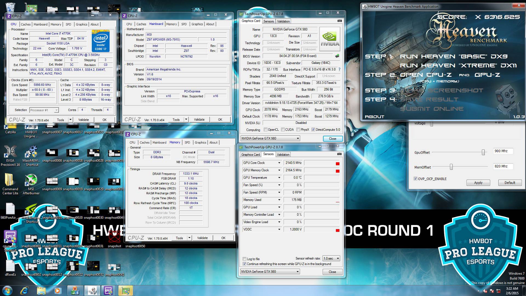The image size is (526, 296).
Task: Select the red snapshot icon on desktop
Action: click(114, 238)
